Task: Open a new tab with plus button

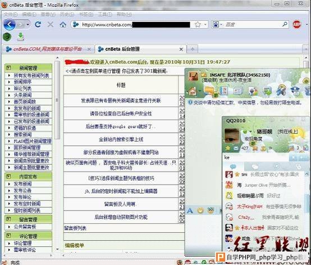Action: [192, 49]
